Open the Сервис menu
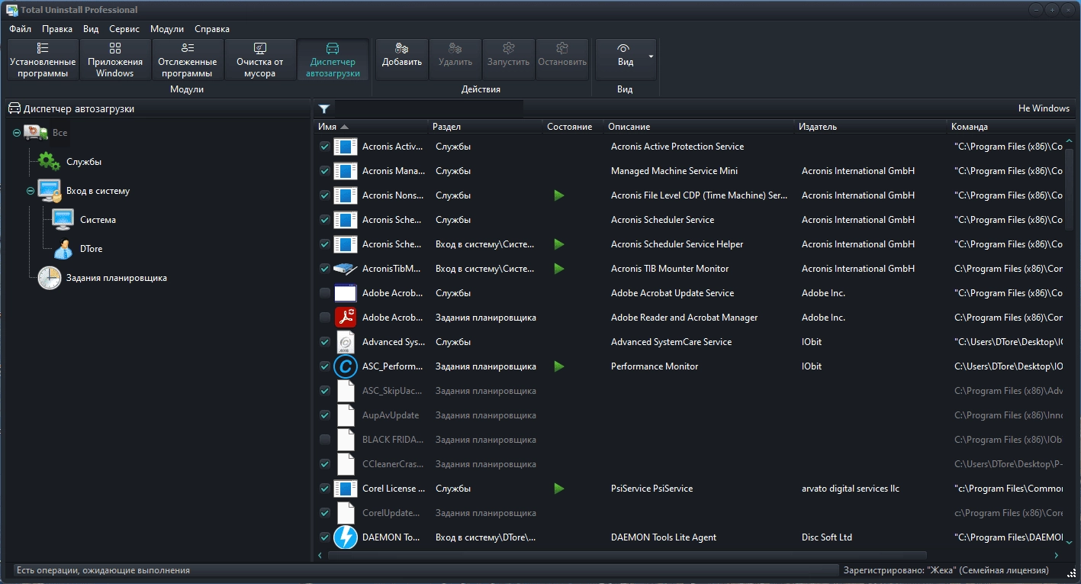This screenshot has width=1081, height=584. (x=124, y=29)
